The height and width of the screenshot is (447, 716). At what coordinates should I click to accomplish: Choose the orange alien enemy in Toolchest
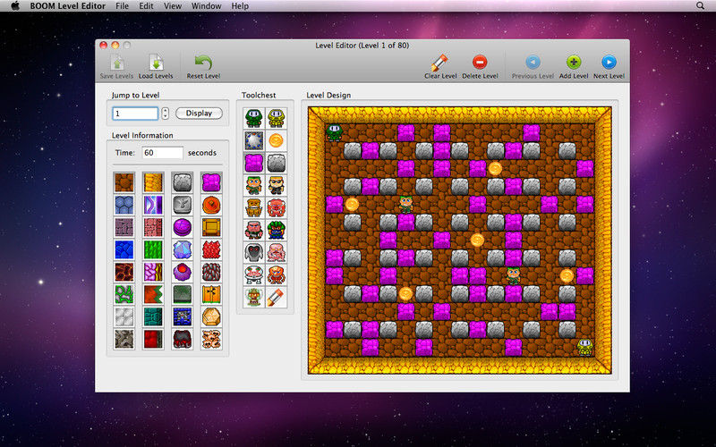277,275
